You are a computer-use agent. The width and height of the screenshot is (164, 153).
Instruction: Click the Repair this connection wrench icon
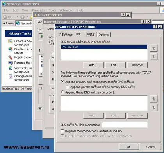coord(11,57)
